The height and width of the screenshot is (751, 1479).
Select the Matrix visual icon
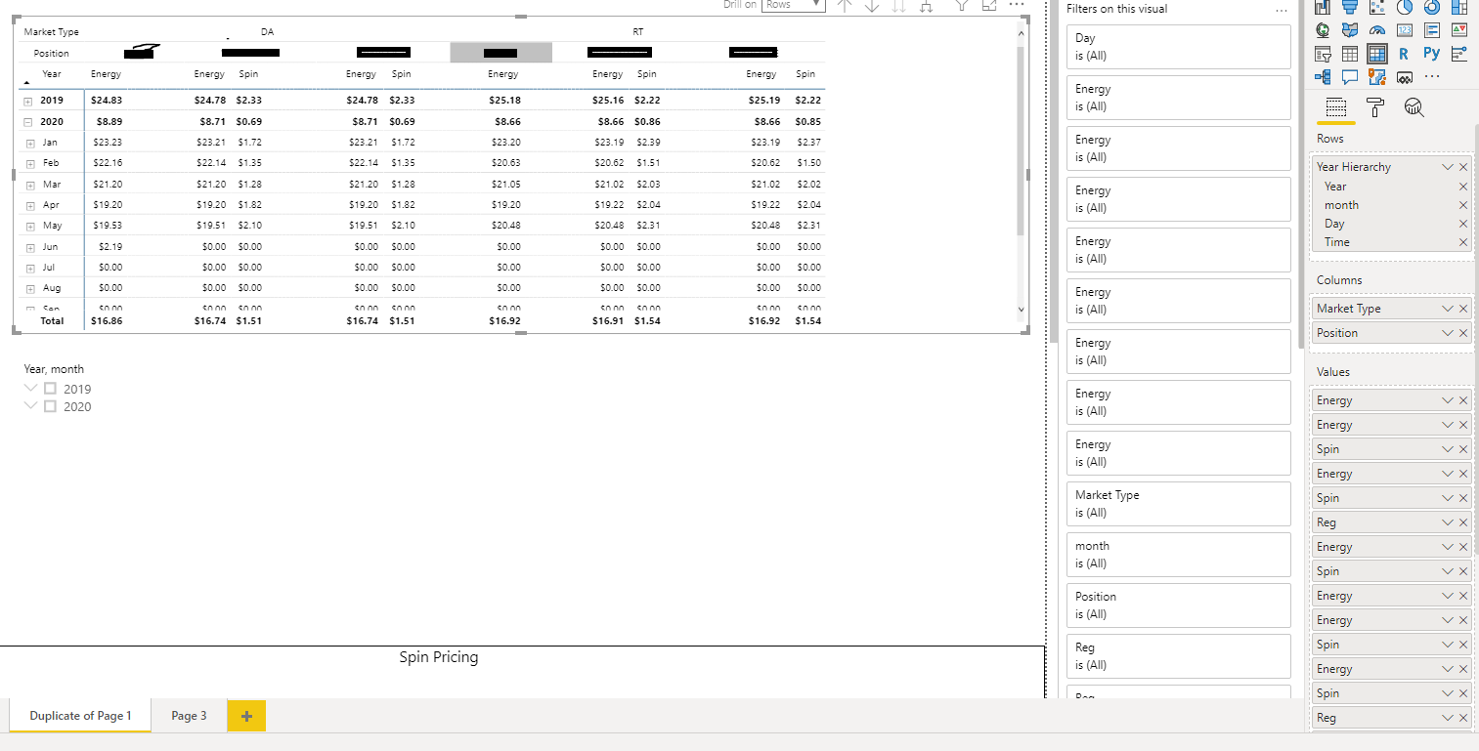click(x=1377, y=54)
